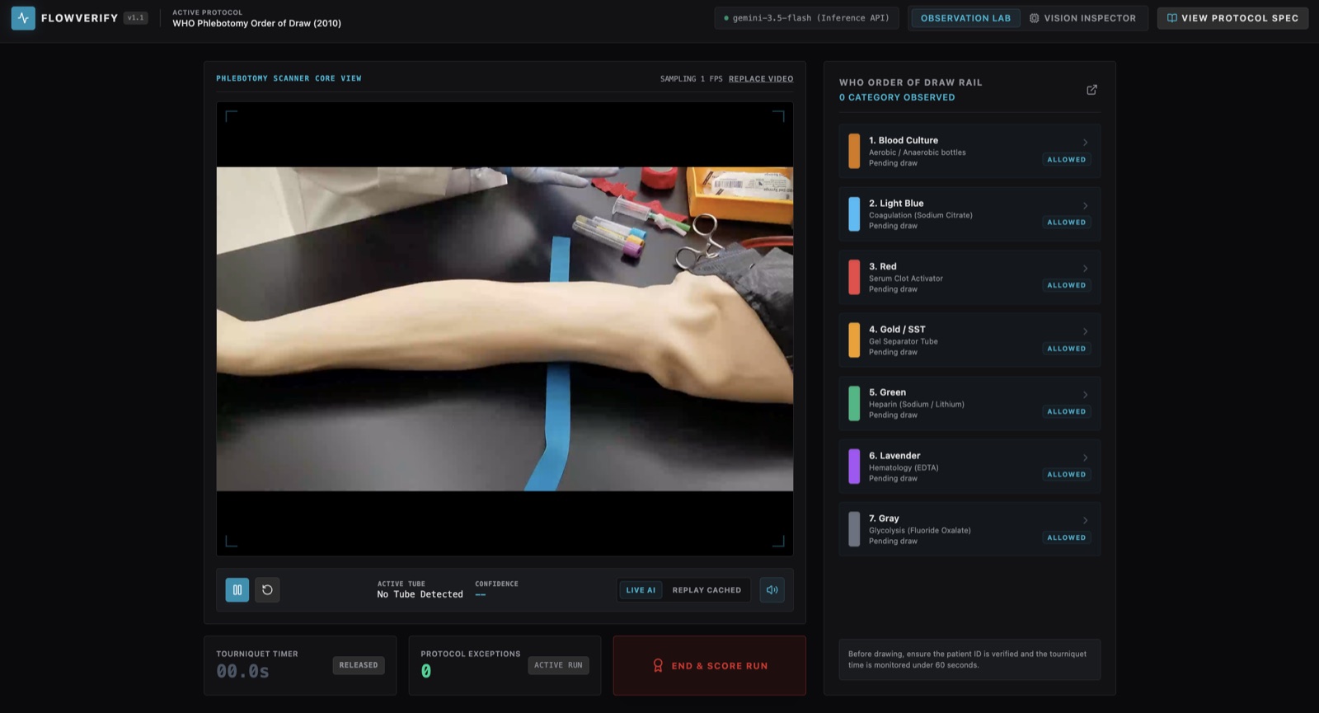
Task: Click the FLOWVERIFY brand name
Action: pos(79,18)
